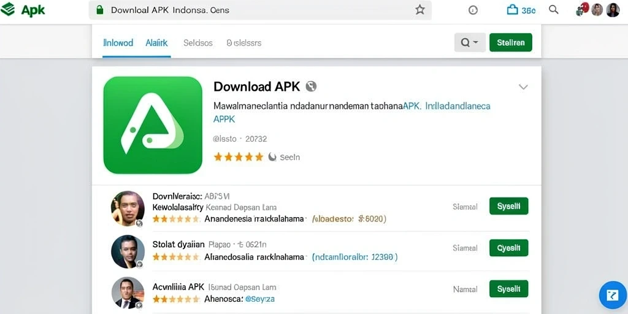Open the rightmost profile avatar in header
This screenshot has height=314, width=628.
(613, 10)
